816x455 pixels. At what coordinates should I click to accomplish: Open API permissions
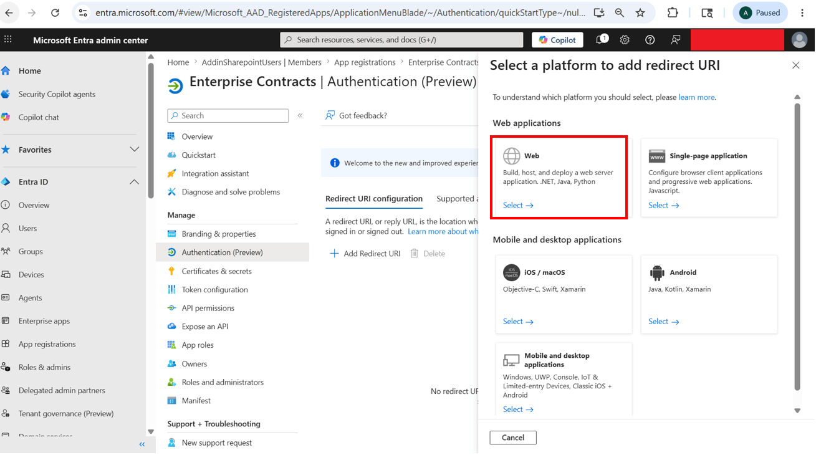[x=208, y=308]
